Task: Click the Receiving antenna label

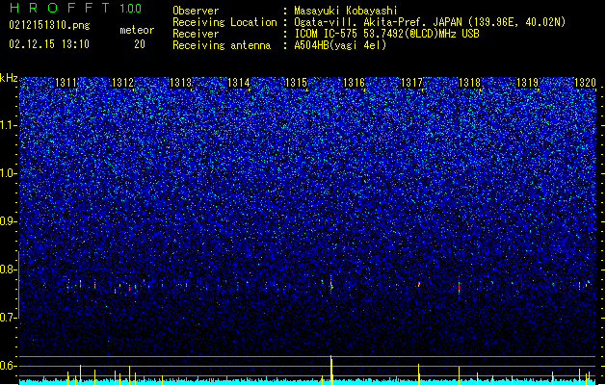Action: 222,45
